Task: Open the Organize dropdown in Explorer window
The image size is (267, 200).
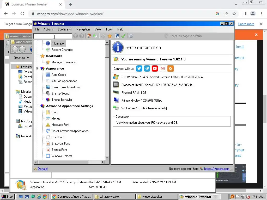Action: pos(21,58)
